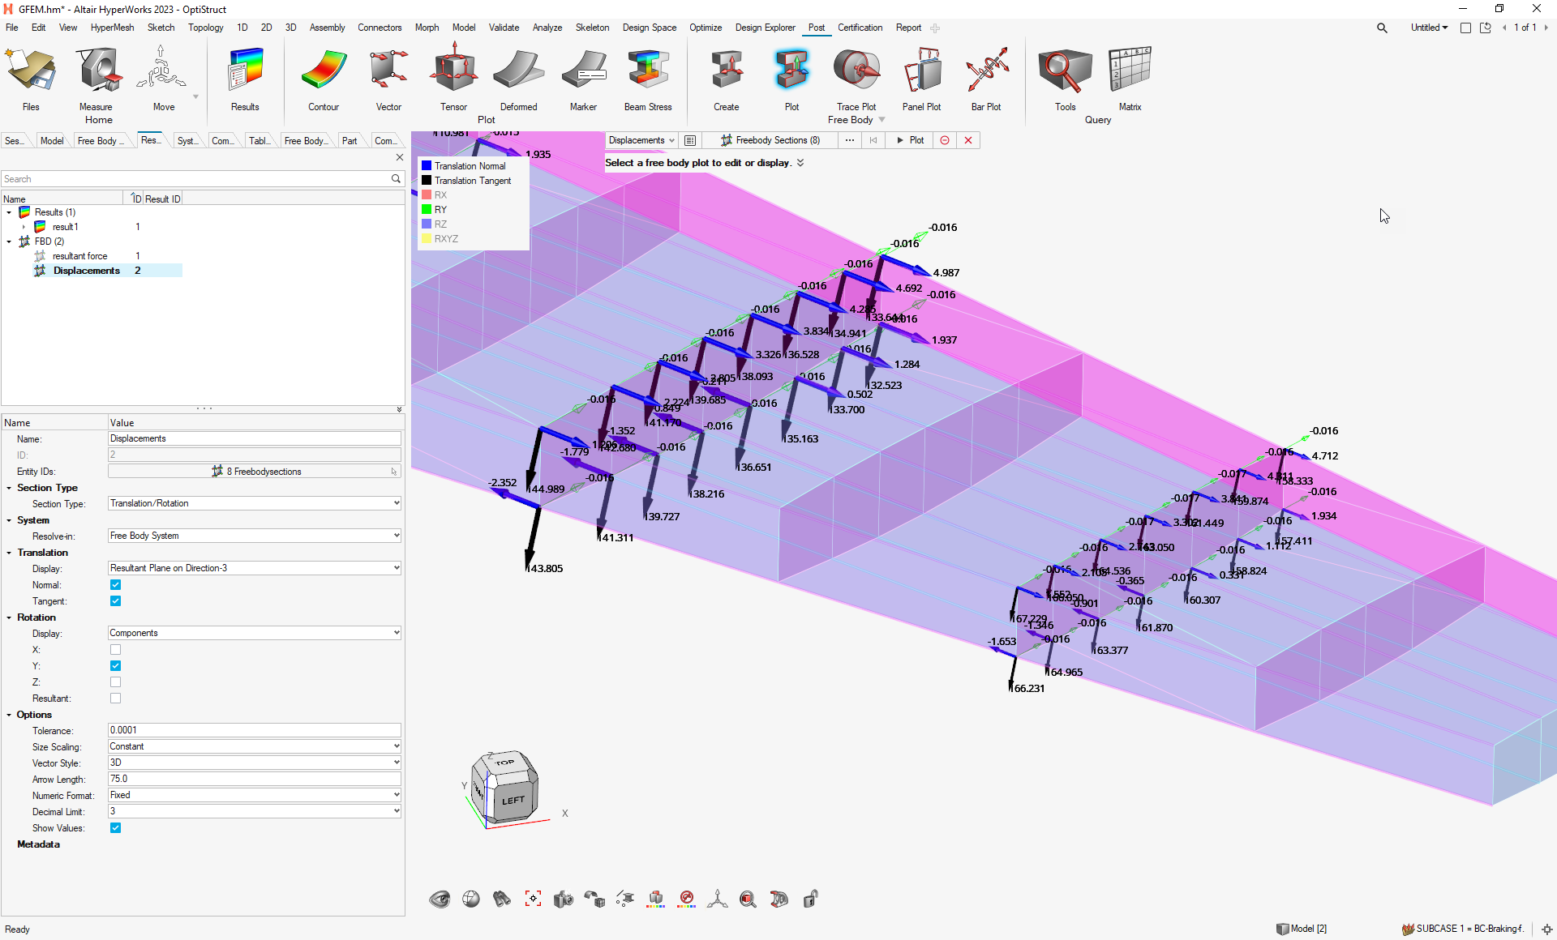Click the Translation Normal blue swatch
1557x940 pixels.
(x=427, y=166)
